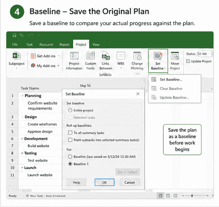Click Set as Default button
Viewport: 219px width, 207px height.
click(x=128, y=172)
